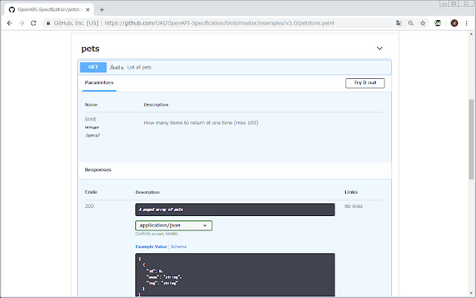Screen dimensions: 476x298
Task: Click the green Swagger extension icon
Action: click(x=437, y=23)
